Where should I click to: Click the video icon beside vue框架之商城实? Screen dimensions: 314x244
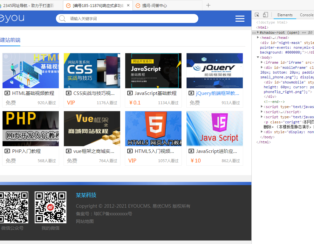68,151
